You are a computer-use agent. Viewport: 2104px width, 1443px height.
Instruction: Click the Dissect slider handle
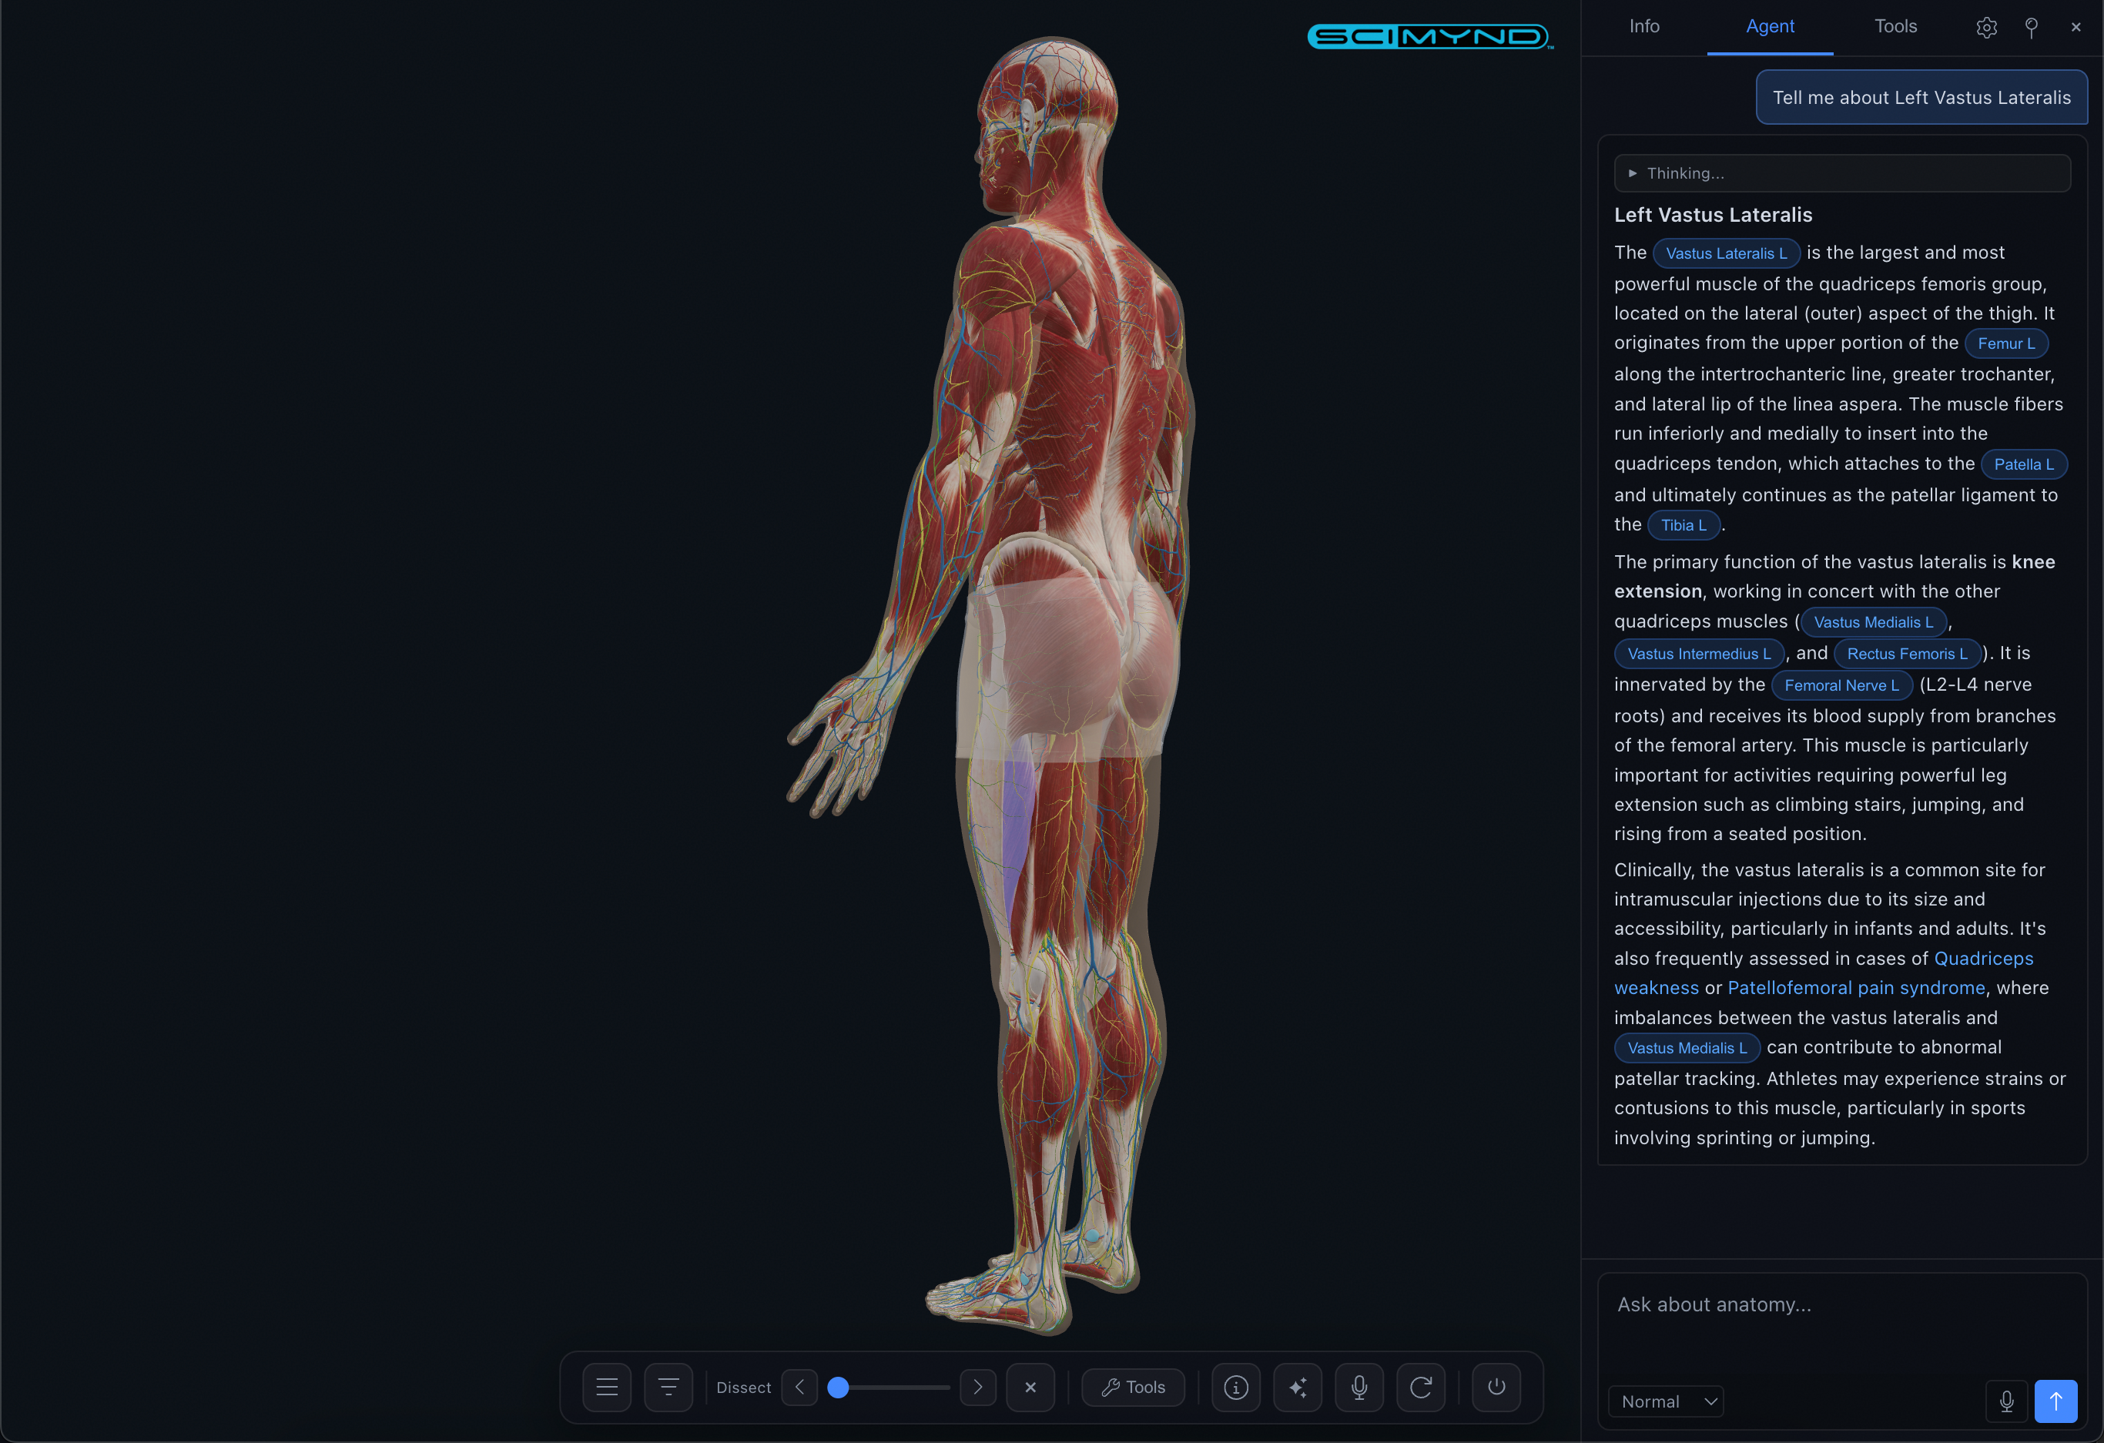click(x=839, y=1387)
